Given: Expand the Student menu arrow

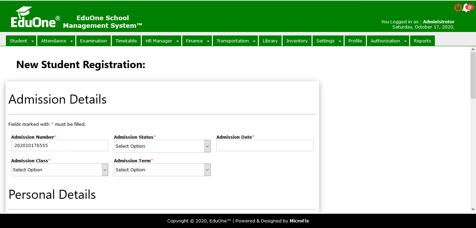Looking at the screenshot, I should 32,41.
